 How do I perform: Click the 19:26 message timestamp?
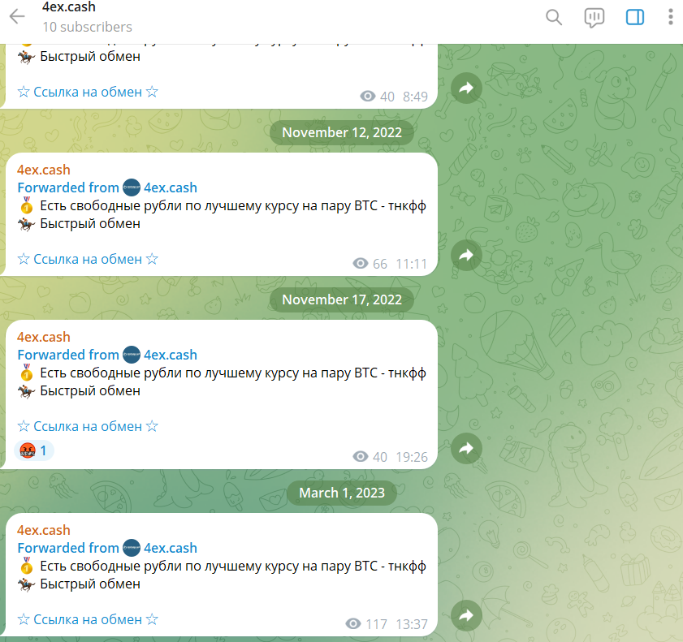coord(412,457)
